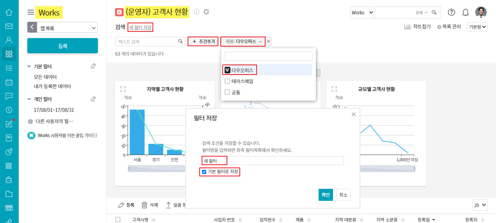Viewport: 496px width, 223px height.
Task: Check the 테라스메일 option
Action: pos(227,81)
